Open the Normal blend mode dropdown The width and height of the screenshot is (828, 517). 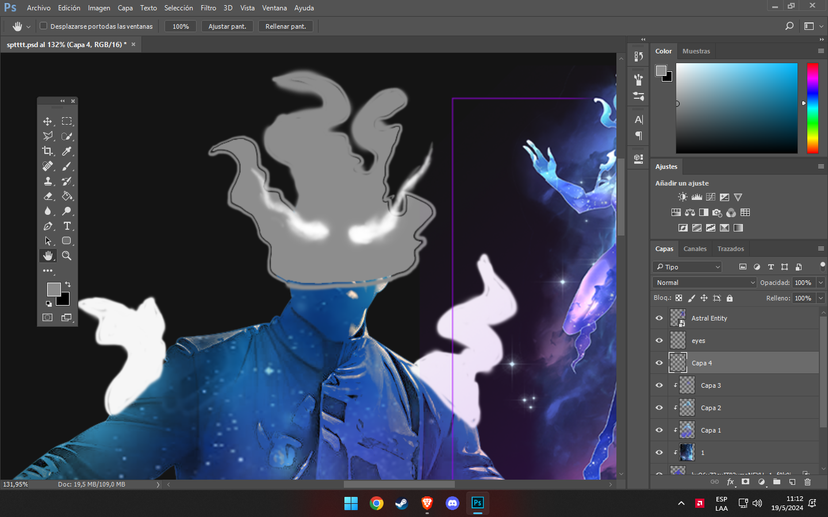(x=704, y=283)
